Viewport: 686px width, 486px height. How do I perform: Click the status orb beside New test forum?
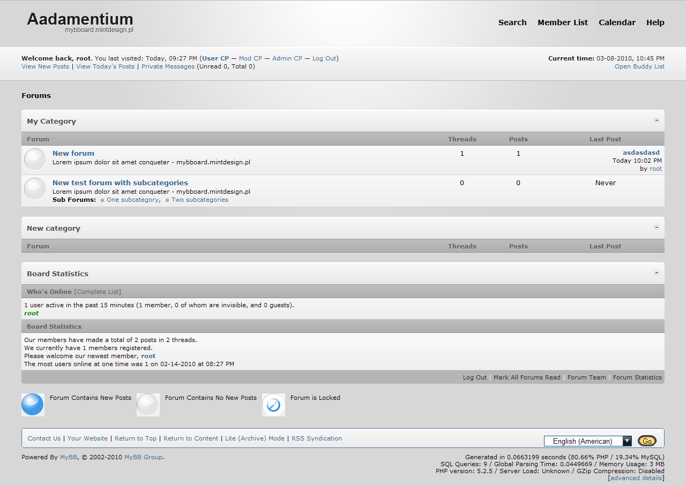35,189
